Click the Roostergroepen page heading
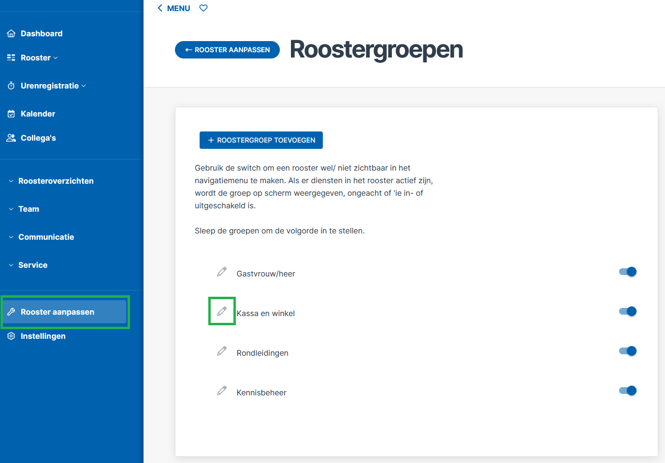Screen dimensions: 665x463 coord(376,50)
